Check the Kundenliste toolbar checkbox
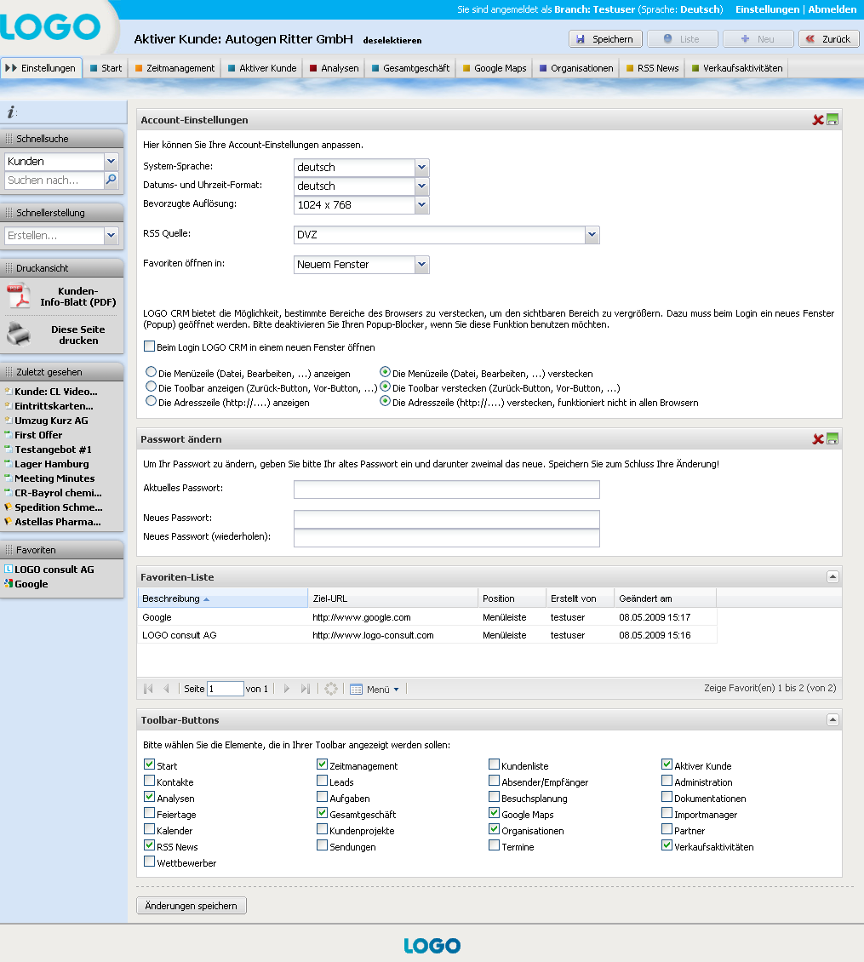The height and width of the screenshot is (962, 864). [x=494, y=764]
